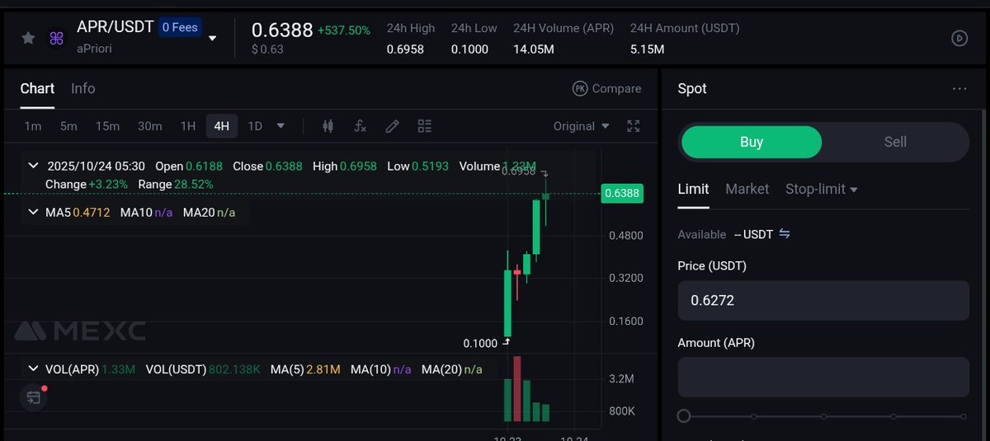Open the drawing tools pencil icon
This screenshot has height=441, width=990.
click(x=393, y=126)
